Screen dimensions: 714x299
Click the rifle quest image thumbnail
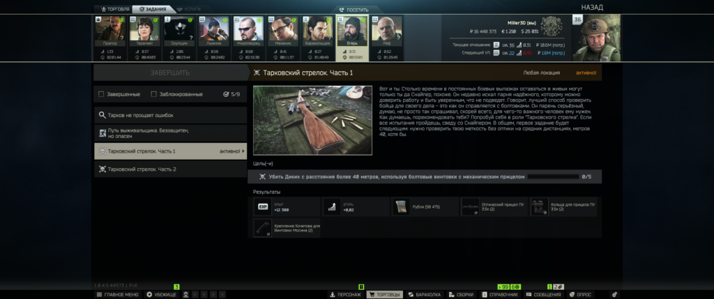point(312,120)
